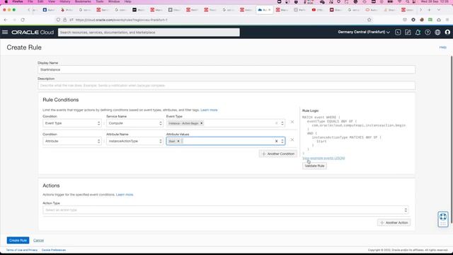Open the Tools menu
The width and height of the screenshot is (453, 255).
pos(100,1)
